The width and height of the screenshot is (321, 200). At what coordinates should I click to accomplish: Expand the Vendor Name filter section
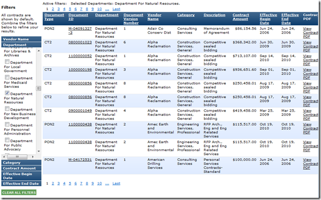tap(21, 39)
